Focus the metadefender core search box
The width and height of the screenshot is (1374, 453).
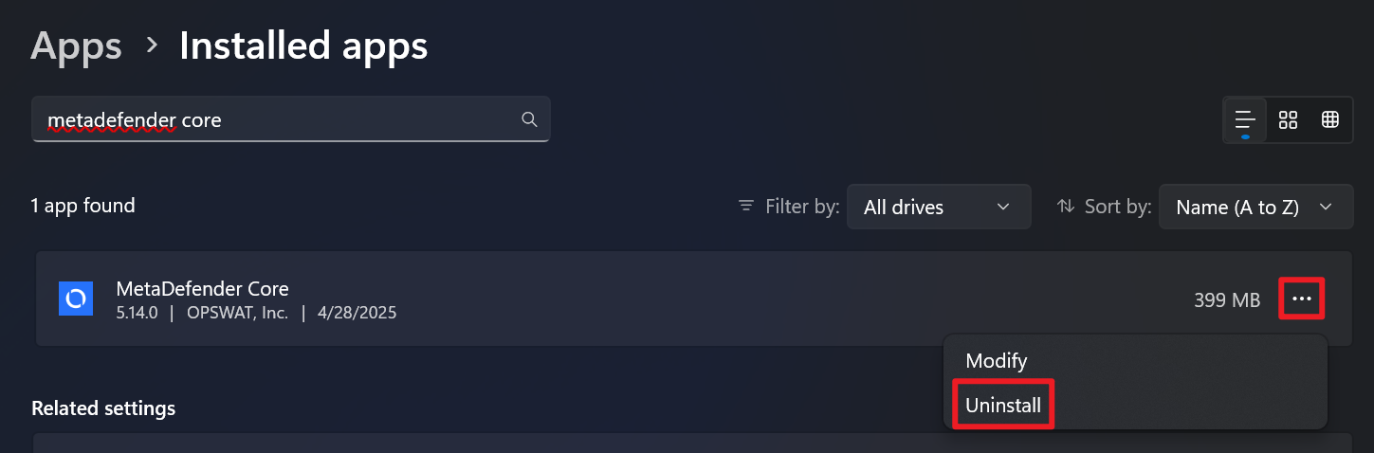click(291, 119)
